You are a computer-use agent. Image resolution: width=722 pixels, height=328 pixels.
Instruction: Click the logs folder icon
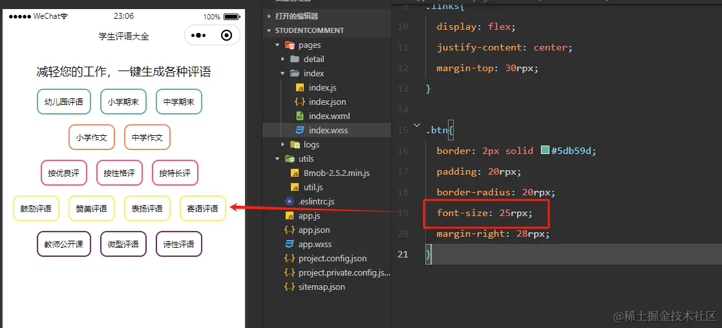point(295,145)
